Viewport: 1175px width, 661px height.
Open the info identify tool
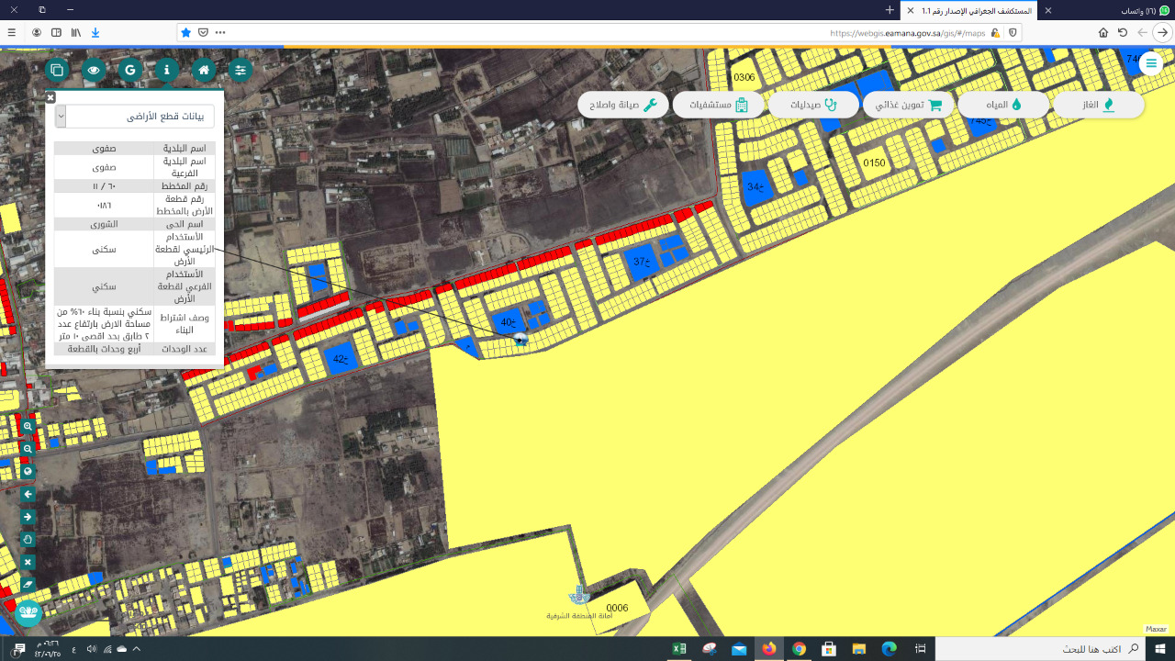point(167,70)
